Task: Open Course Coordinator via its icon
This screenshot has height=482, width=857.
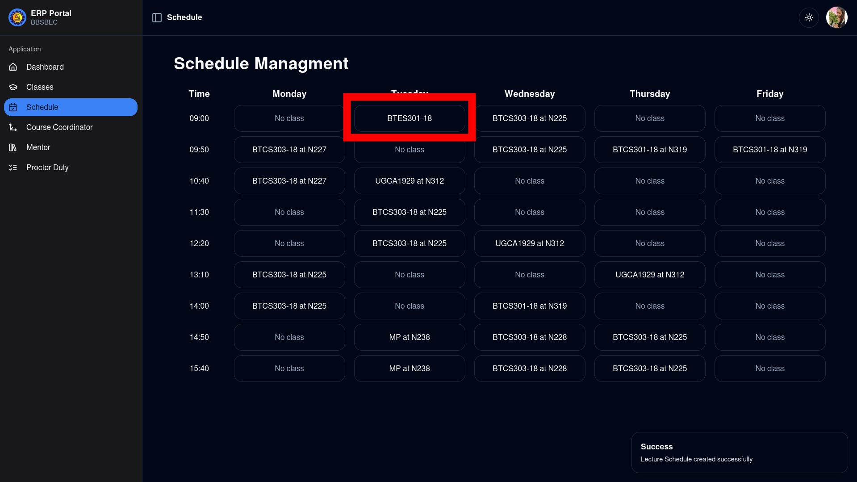Action: 13,127
